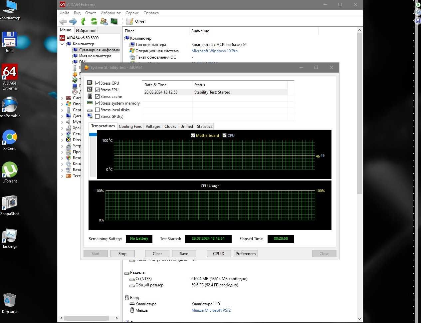Click the Stop button
Viewport: 421px width, 323px height.
122,254
